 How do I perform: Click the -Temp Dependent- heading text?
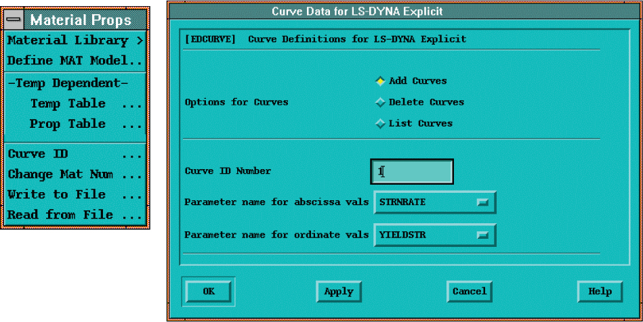[x=68, y=83]
